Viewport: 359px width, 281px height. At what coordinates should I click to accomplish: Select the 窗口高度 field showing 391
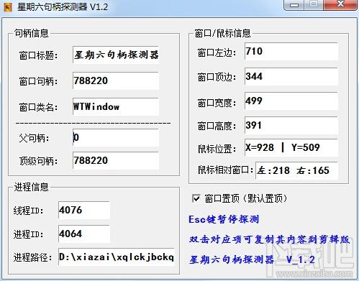click(x=291, y=125)
